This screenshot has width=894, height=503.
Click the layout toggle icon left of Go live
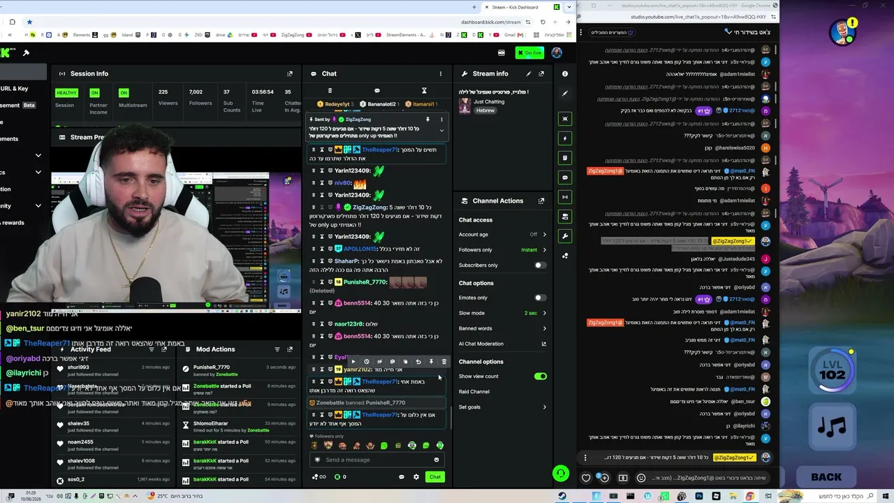click(x=501, y=52)
